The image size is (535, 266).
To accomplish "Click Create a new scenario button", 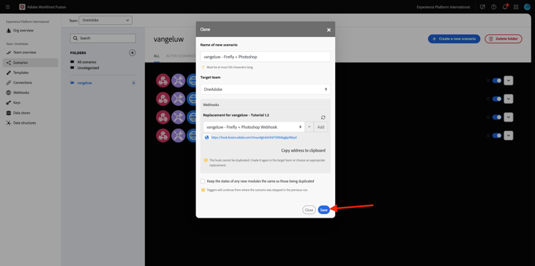I will point(454,39).
